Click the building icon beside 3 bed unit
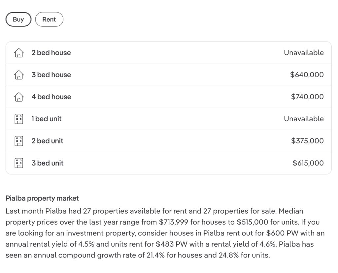The image size is (338, 273). click(19, 163)
